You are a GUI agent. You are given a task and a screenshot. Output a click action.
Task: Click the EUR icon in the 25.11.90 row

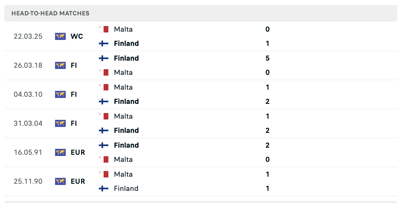(60, 181)
